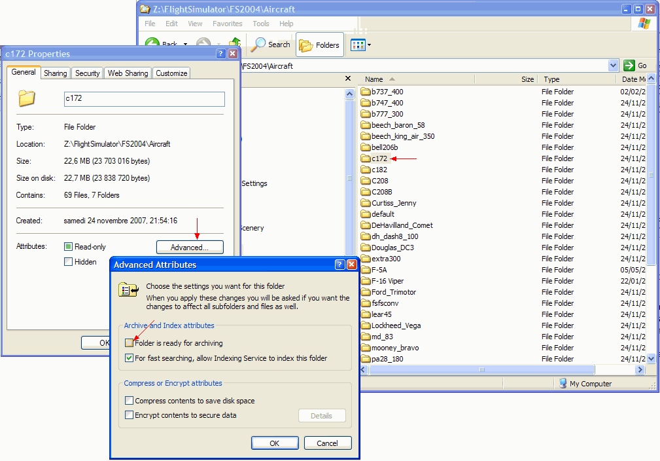The width and height of the screenshot is (660, 461).
Task: Switch to the Sharing tab
Action: 56,73
